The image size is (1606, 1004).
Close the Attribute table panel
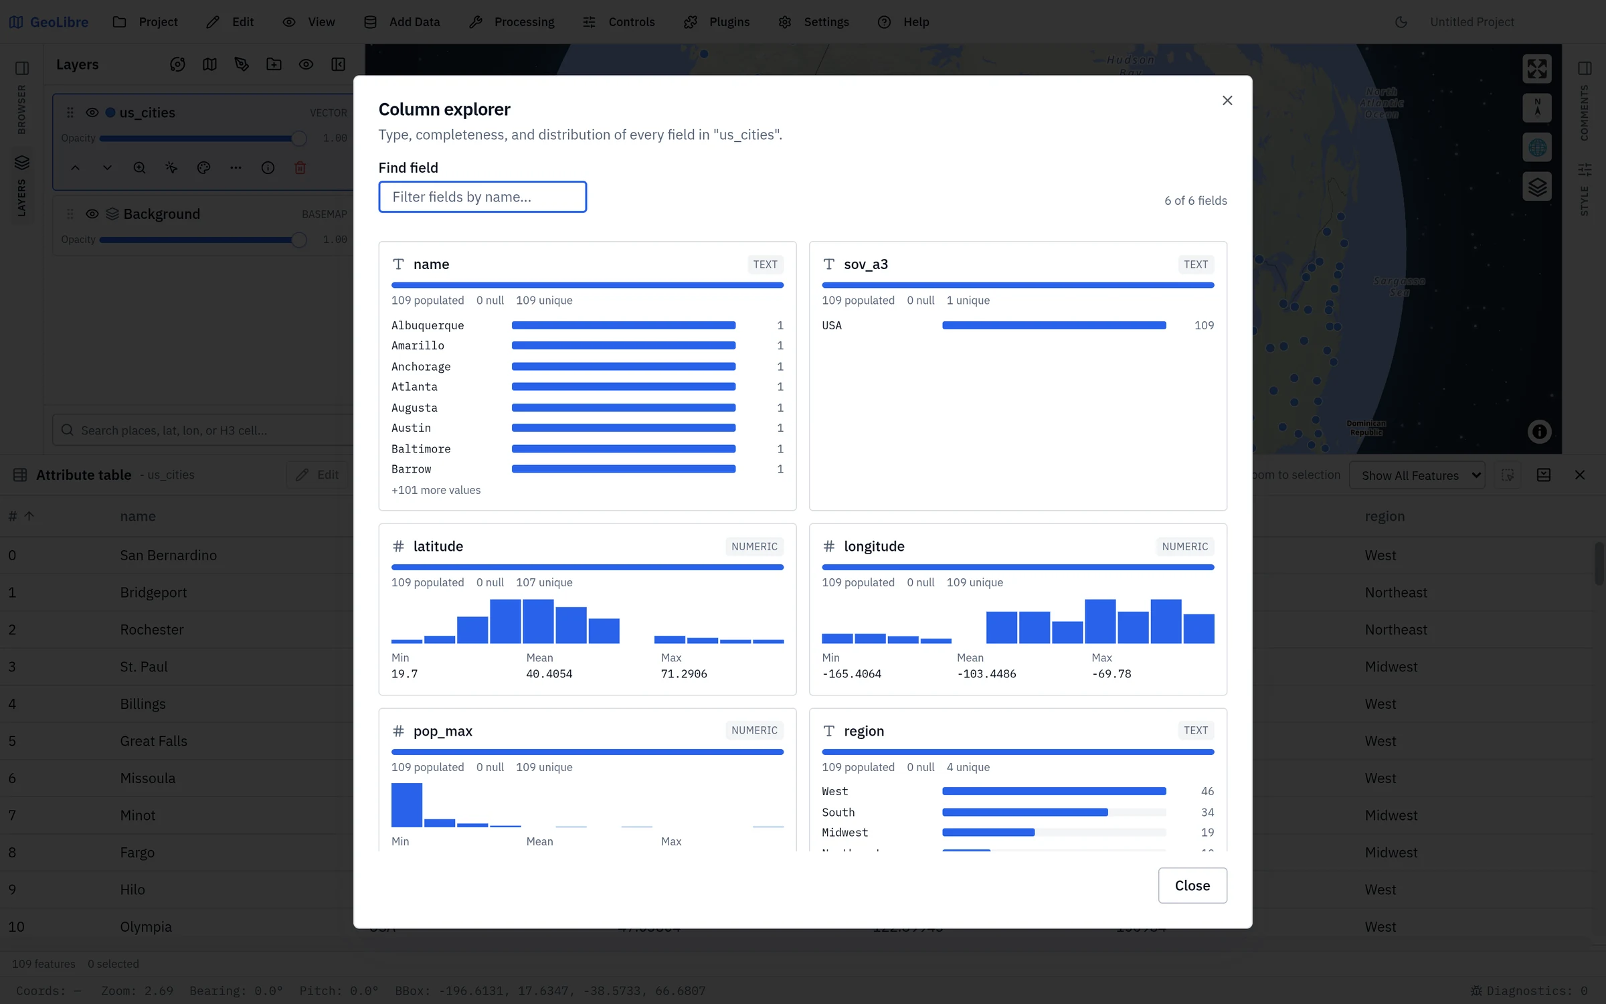click(1580, 475)
